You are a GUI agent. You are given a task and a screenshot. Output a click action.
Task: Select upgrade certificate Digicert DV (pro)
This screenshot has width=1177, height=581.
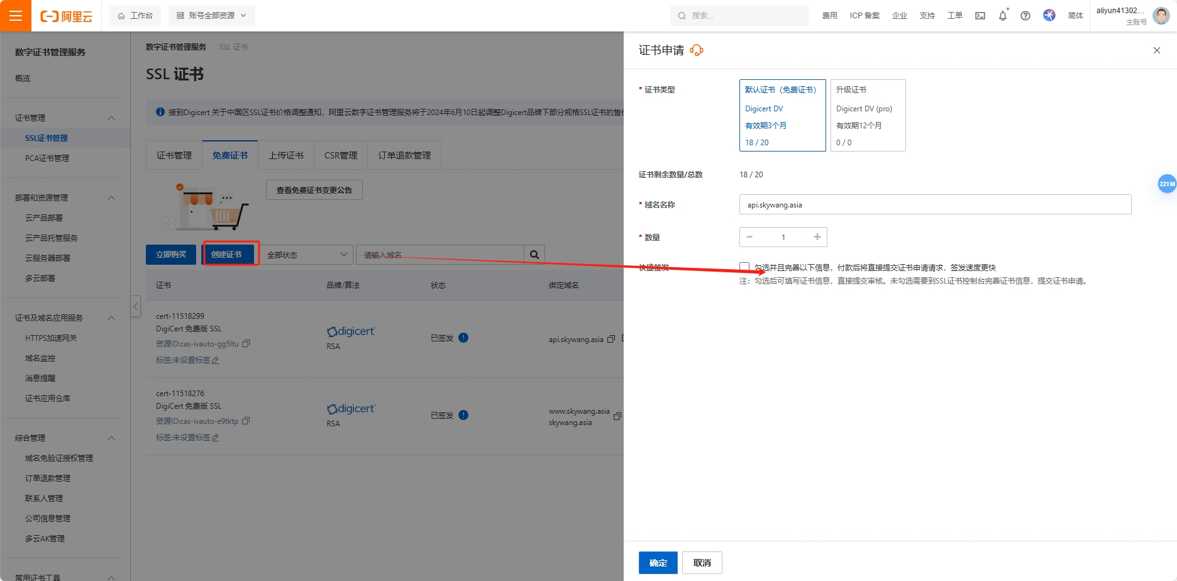[x=868, y=115]
